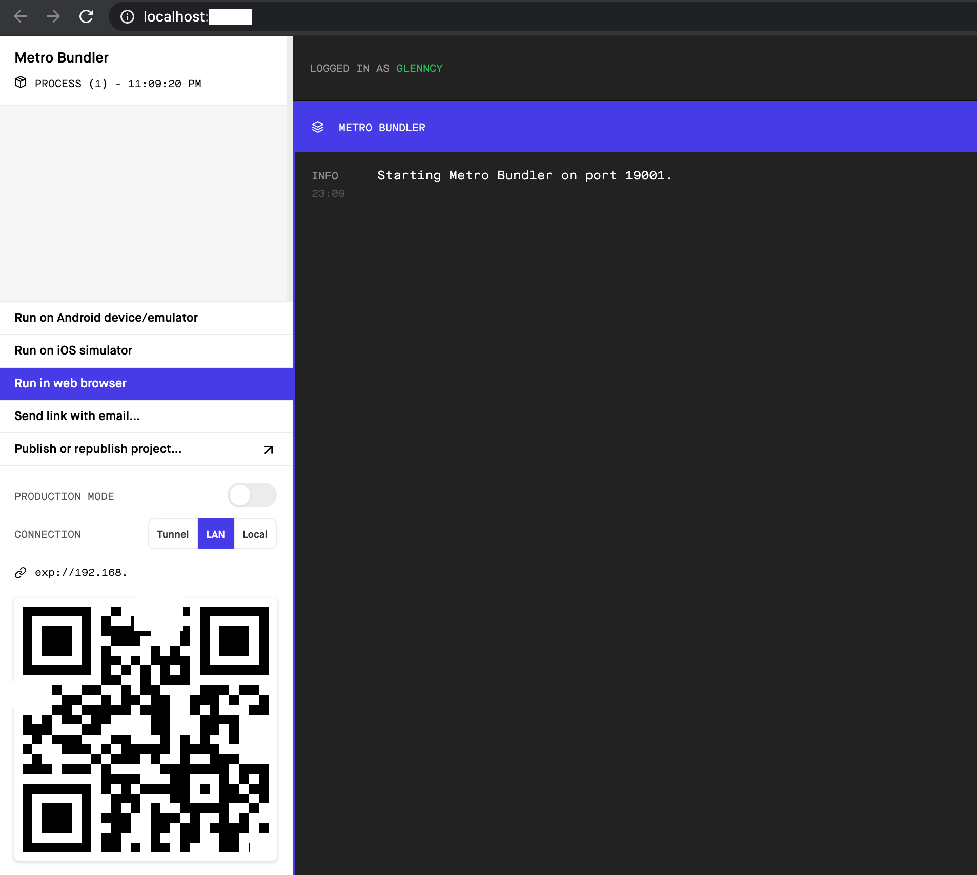Click the log line 'Starting Metro Bundler on port 19001.'
Screen dimensions: 977x875
[x=524, y=175]
